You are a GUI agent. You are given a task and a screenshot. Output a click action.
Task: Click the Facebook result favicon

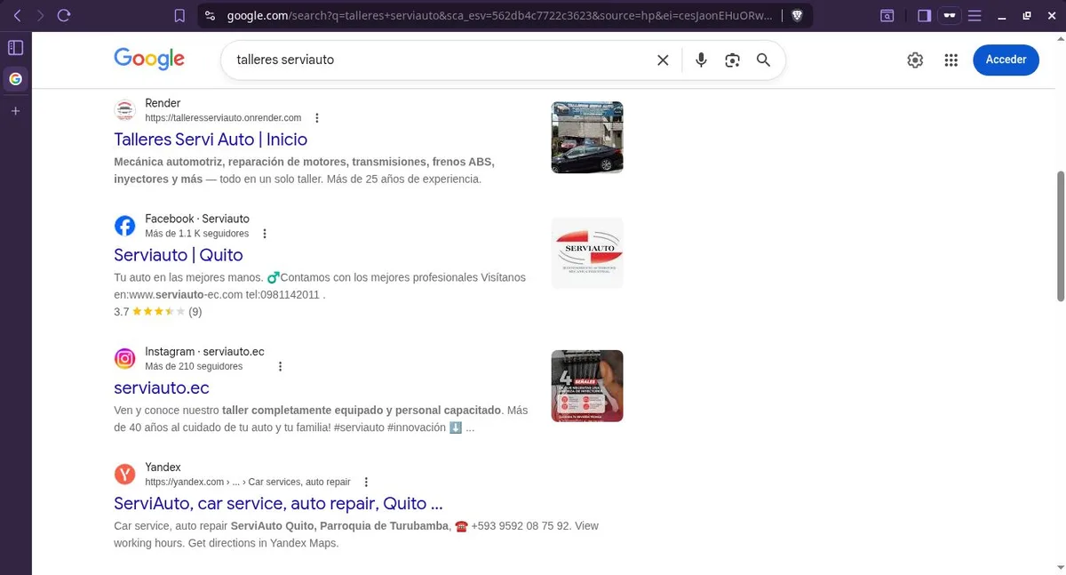point(125,226)
